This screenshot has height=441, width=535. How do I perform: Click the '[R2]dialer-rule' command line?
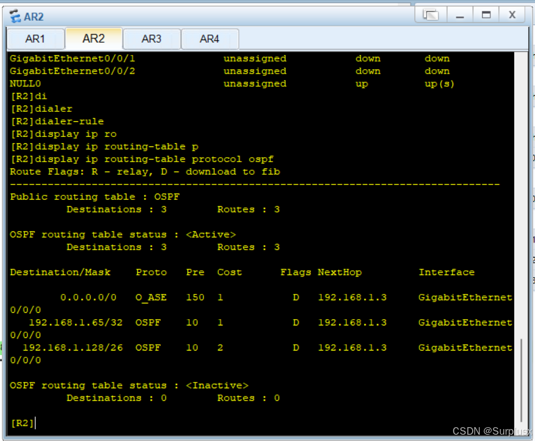[x=57, y=121]
